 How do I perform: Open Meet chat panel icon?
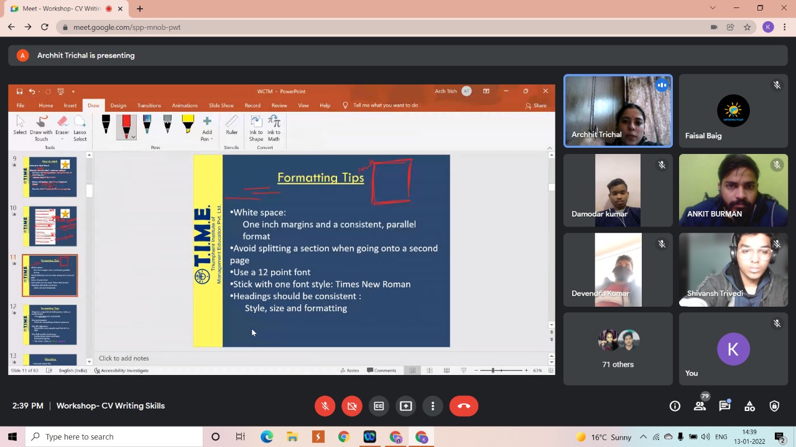coord(724,406)
